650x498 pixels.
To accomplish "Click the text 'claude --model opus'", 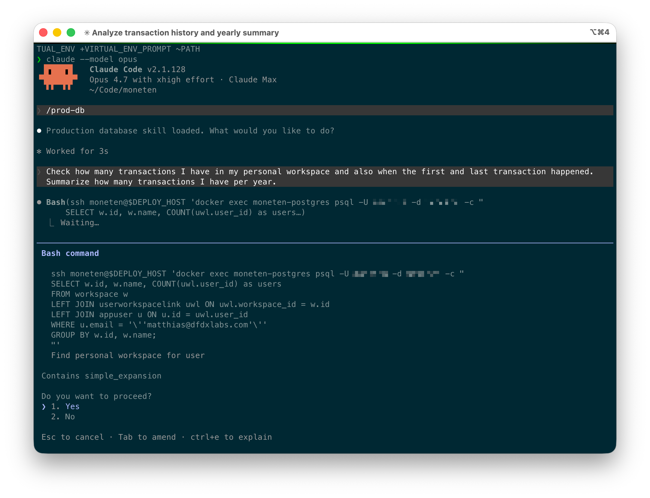I will click(x=92, y=59).
